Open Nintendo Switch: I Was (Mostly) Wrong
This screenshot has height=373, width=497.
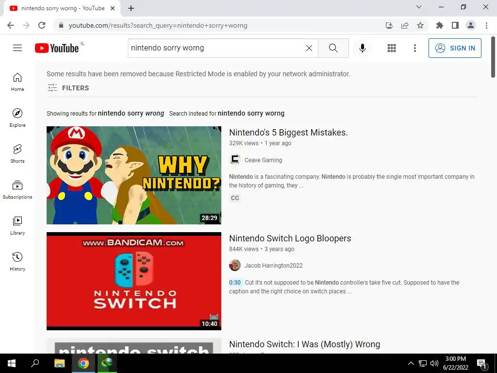305,344
